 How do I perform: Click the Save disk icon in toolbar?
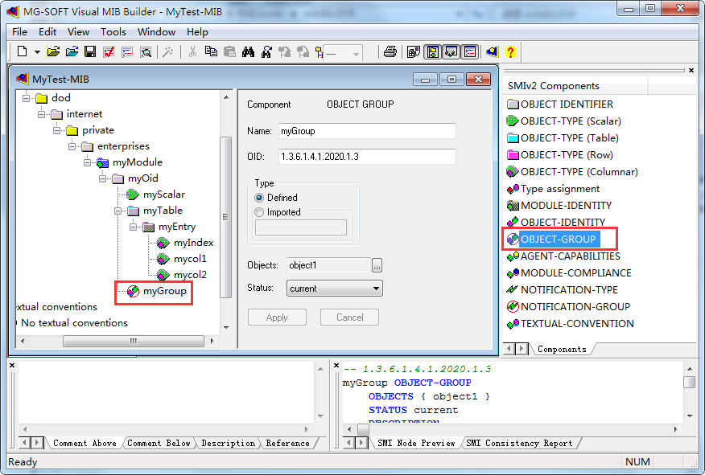click(x=90, y=52)
